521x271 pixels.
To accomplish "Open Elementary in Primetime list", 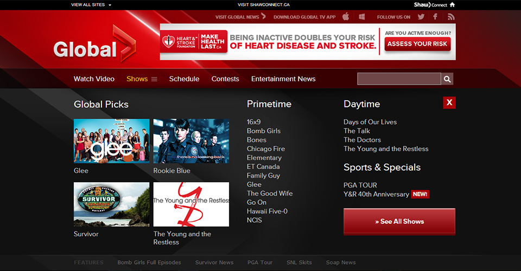I will pos(264,158).
